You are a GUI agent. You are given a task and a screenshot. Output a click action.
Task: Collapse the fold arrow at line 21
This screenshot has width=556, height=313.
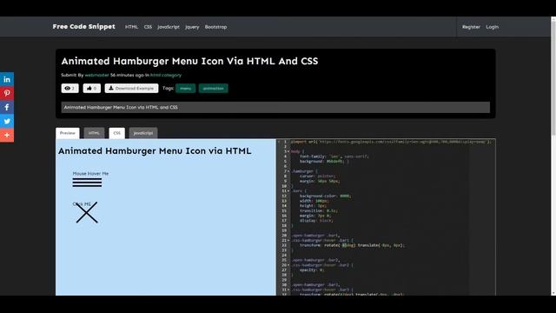[x=288, y=240]
